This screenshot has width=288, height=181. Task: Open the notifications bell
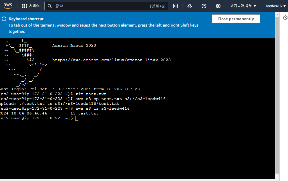point(190,6)
